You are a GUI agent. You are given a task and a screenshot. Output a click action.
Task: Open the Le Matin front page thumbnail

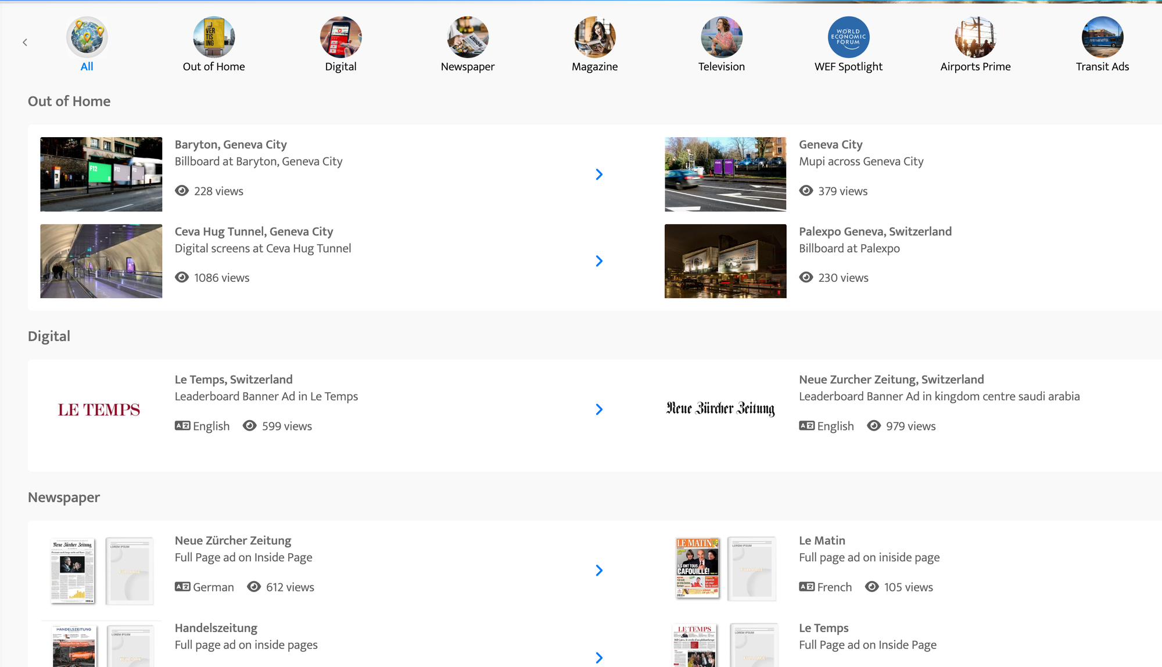click(x=697, y=568)
